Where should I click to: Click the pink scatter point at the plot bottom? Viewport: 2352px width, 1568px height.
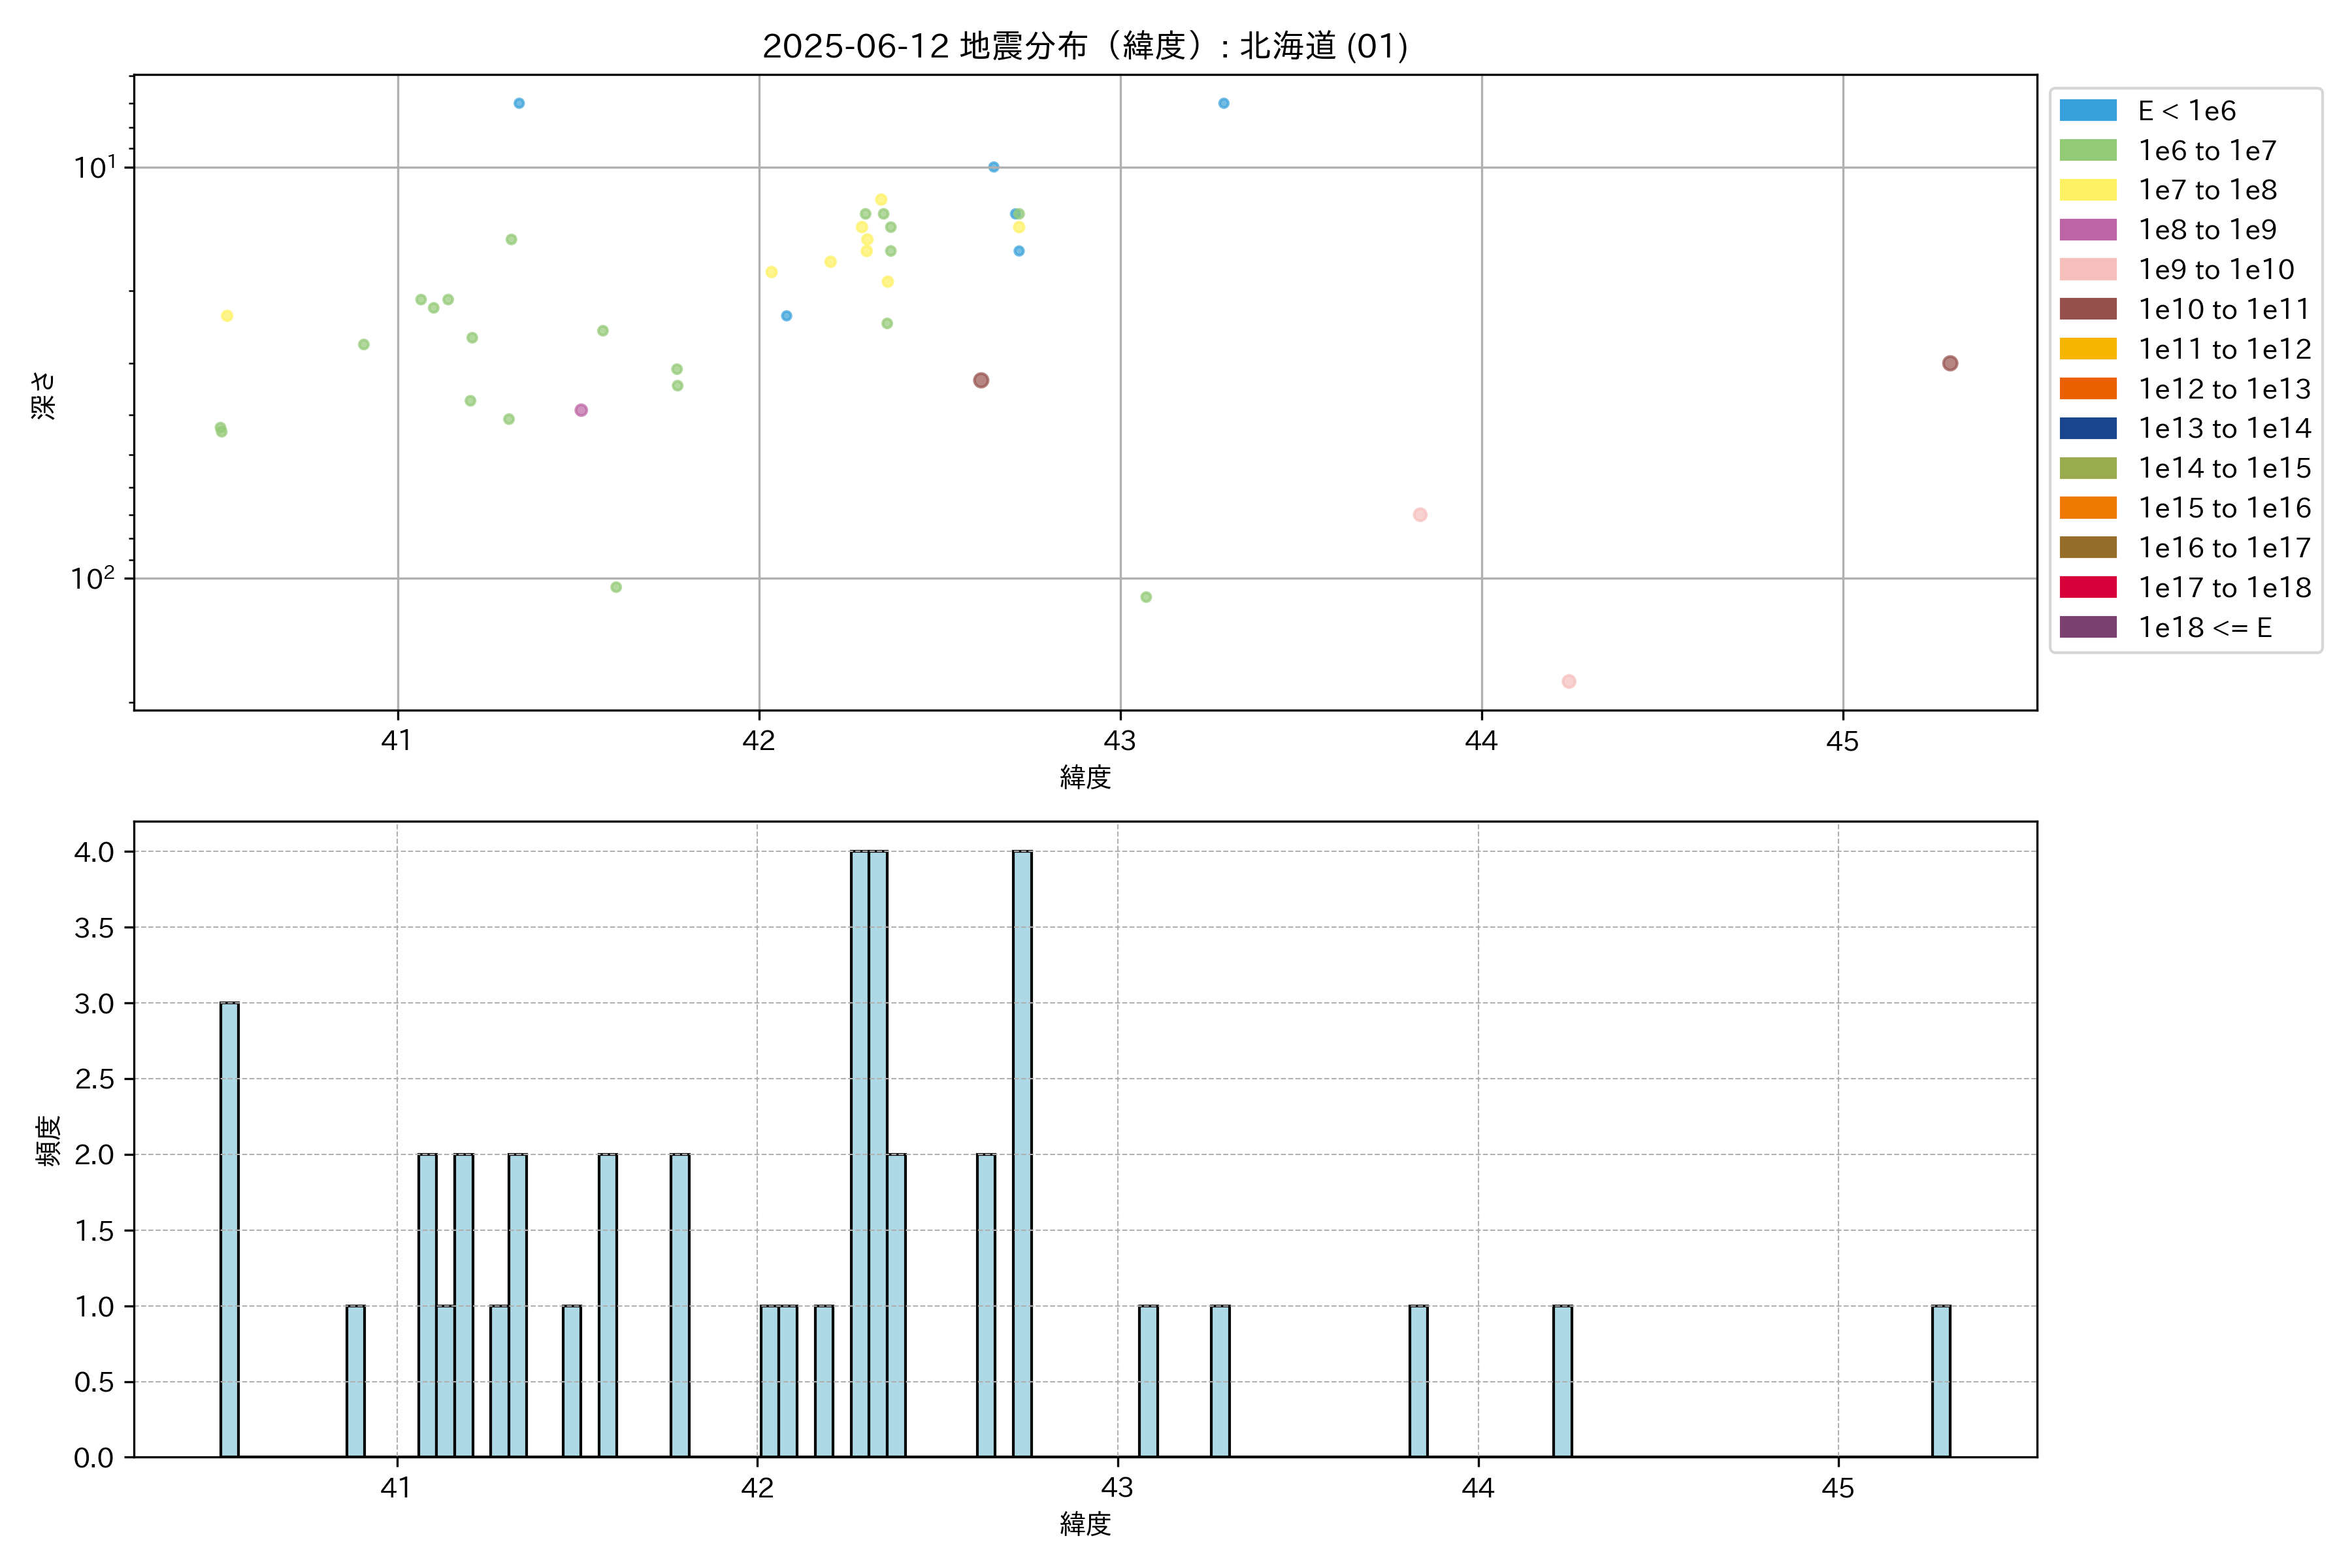point(1568,681)
